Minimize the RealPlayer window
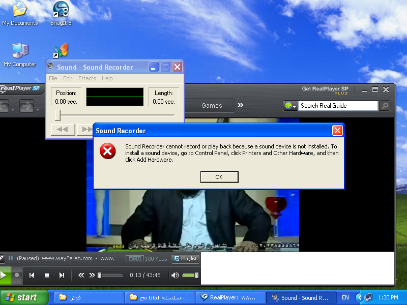The width and height of the screenshot is (407, 305). click(364, 90)
